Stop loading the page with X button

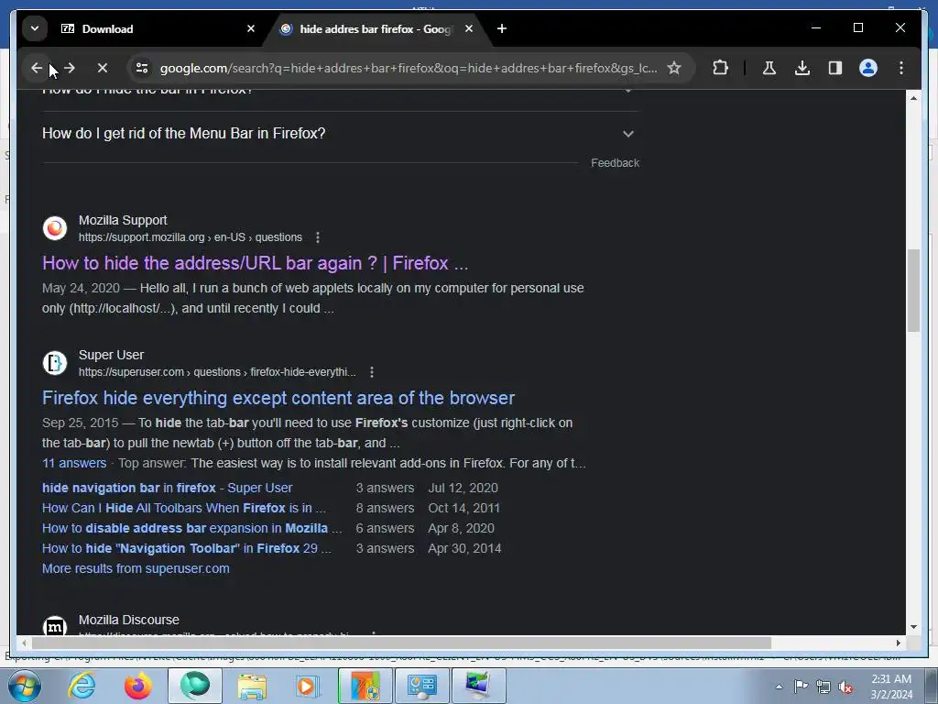[103, 68]
